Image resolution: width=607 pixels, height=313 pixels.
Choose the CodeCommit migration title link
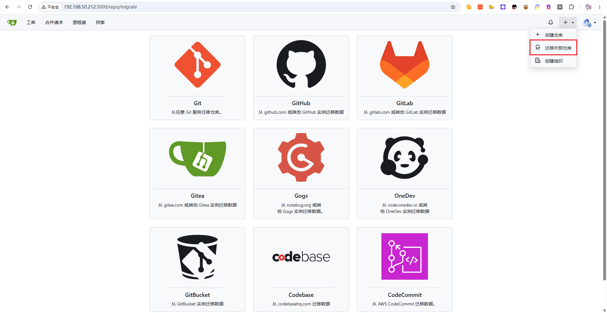[405, 295]
